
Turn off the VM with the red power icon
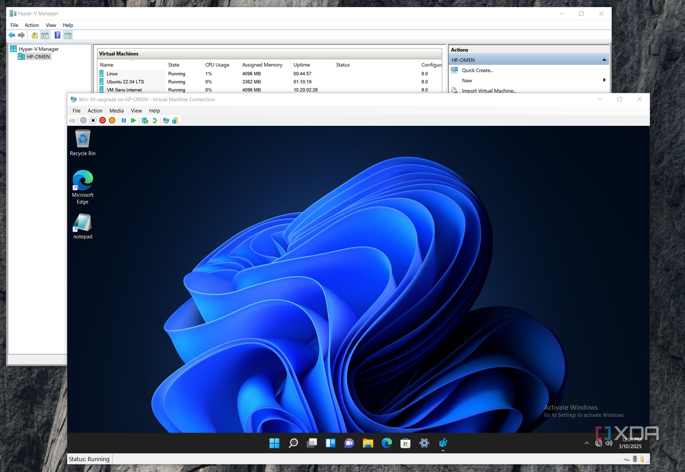tap(103, 120)
